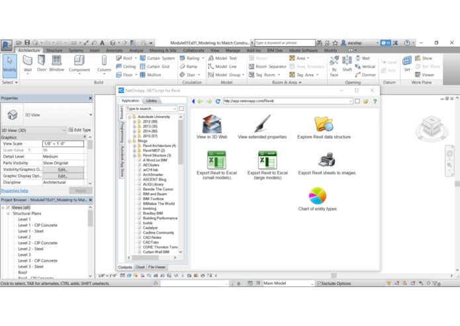This screenshot has height=326, width=460.
Task: Click Edit for Visibility/Graphics Overrides
Action: (63, 170)
